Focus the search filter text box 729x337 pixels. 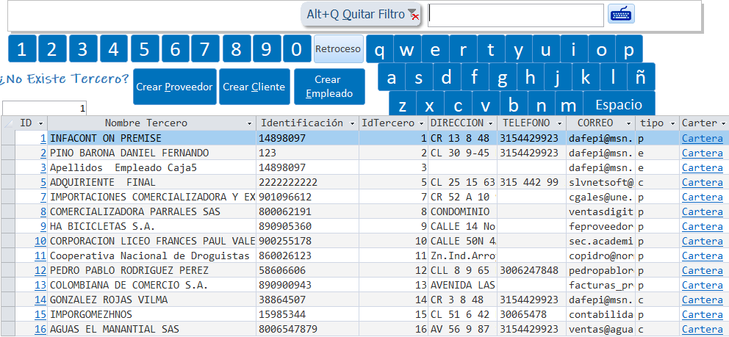[516, 15]
